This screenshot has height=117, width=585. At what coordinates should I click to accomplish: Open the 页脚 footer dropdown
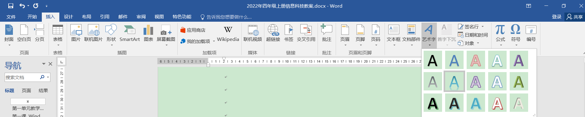(x=360, y=35)
